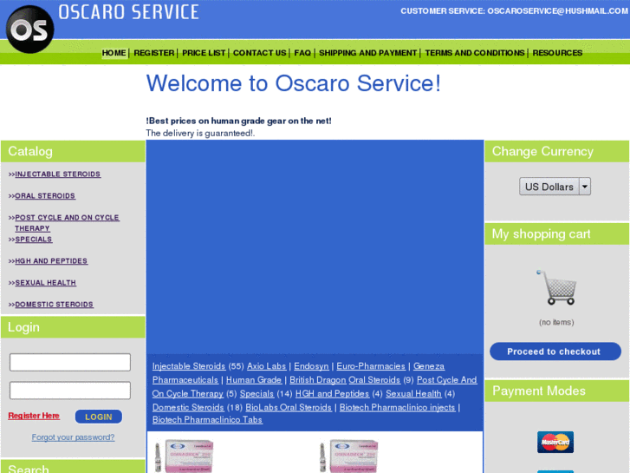Image resolution: width=630 pixels, height=473 pixels.
Task: Open Sexual Health catalog category
Action: click(x=45, y=283)
